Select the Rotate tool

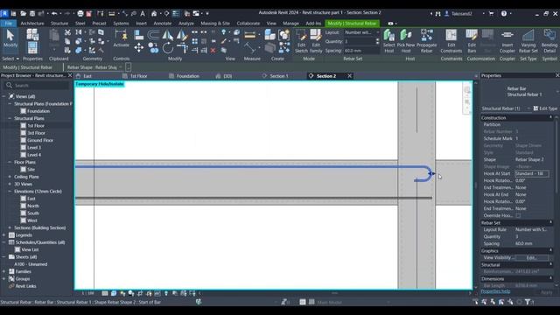[x=167, y=47]
